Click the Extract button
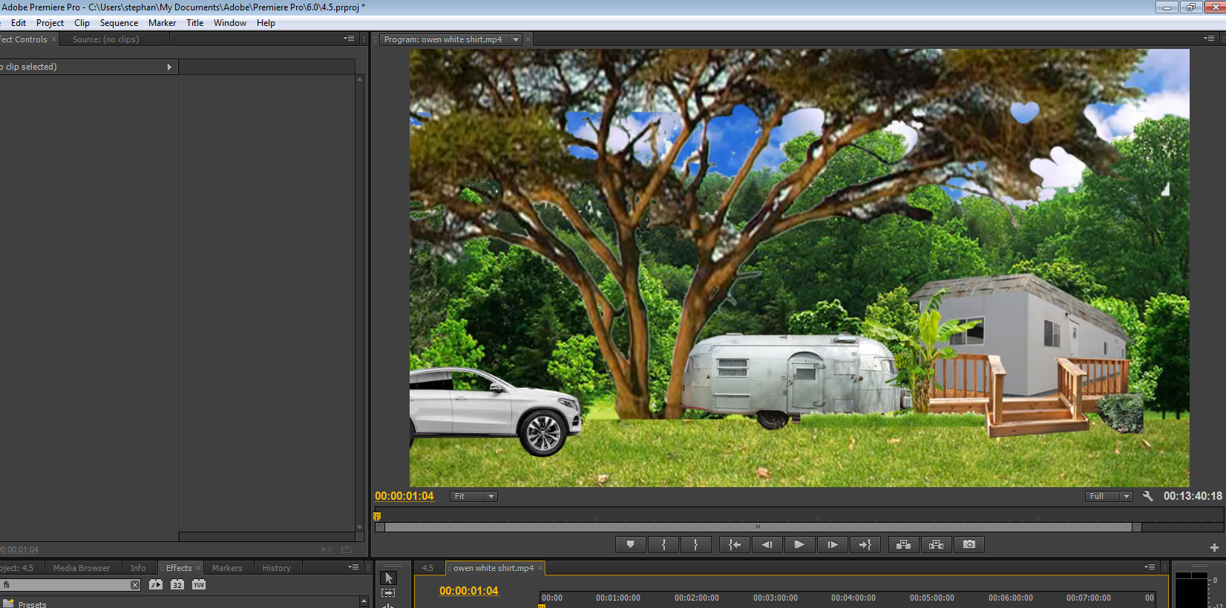This screenshot has width=1226, height=608. tap(936, 544)
